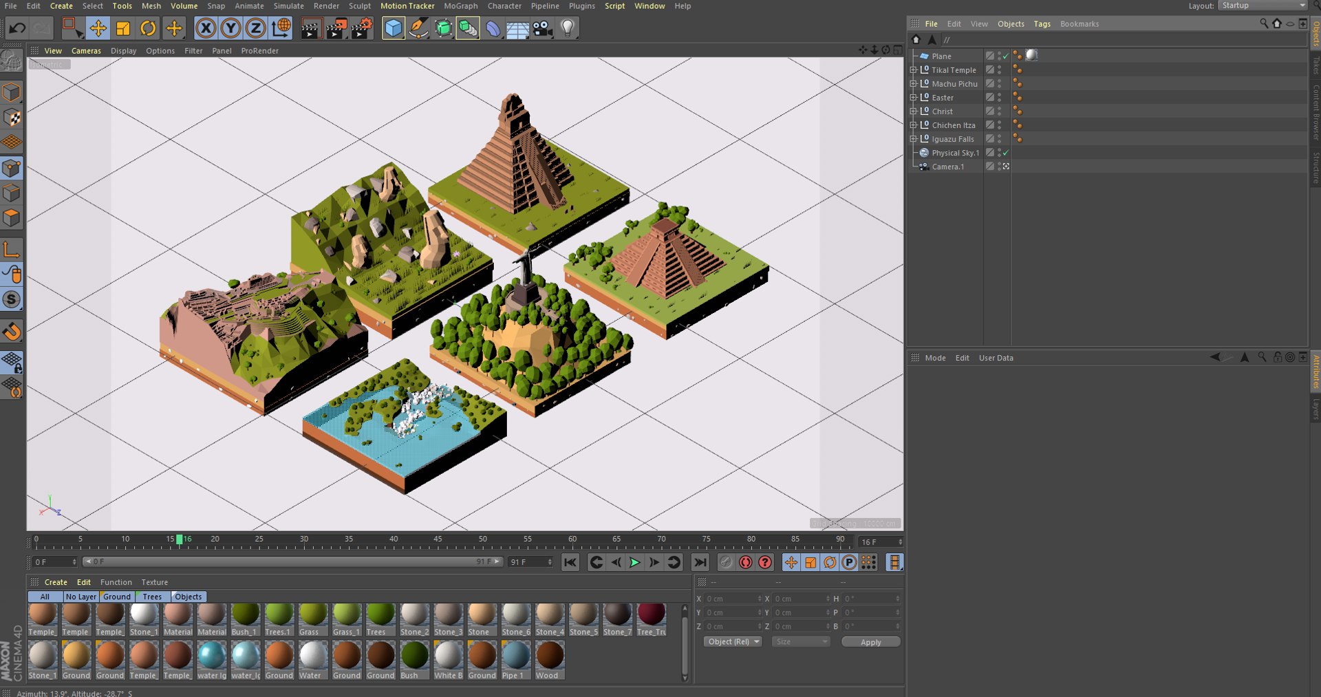1321x697 pixels.
Task: Open the User Data menu
Action: [996, 358]
